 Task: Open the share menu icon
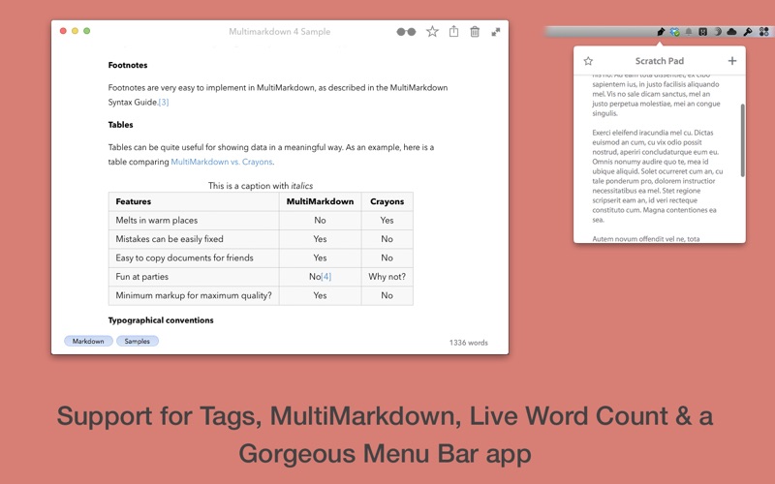pyautogui.click(x=453, y=32)
